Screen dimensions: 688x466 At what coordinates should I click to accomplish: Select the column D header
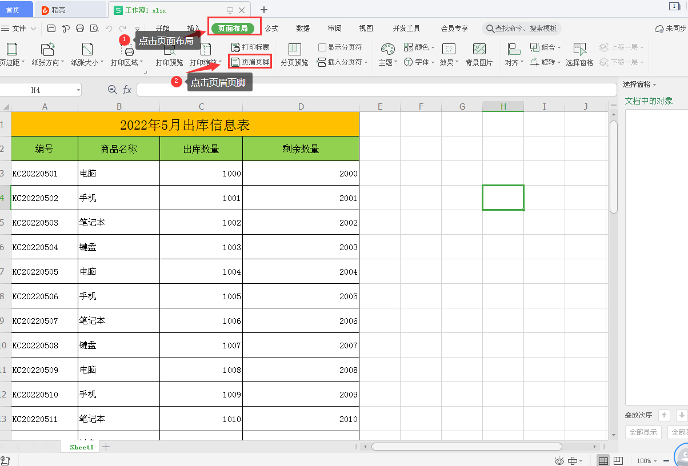click(x=301, y=106)
